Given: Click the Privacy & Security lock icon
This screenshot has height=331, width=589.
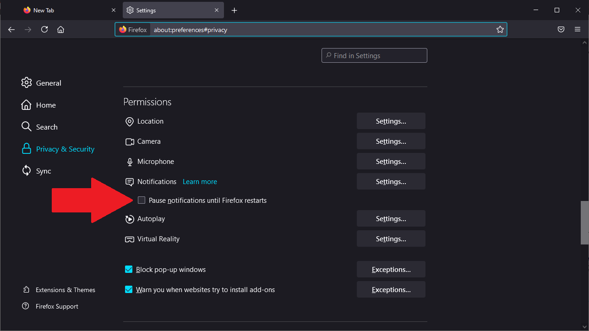Looking at the screenshot, I should [27, 149].
